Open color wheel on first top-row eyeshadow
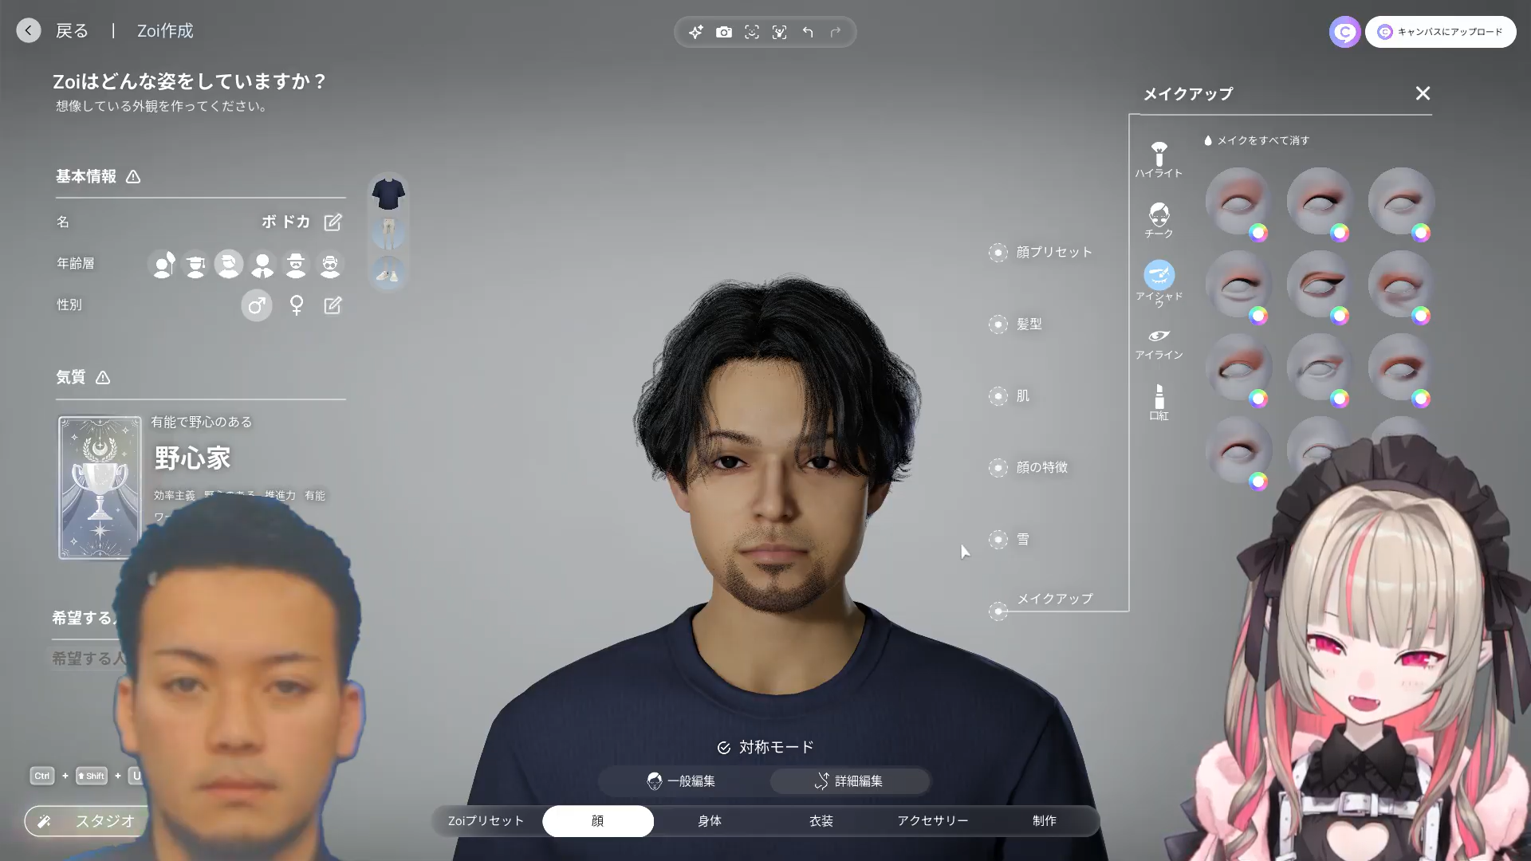 click(x=1258, y=233)
